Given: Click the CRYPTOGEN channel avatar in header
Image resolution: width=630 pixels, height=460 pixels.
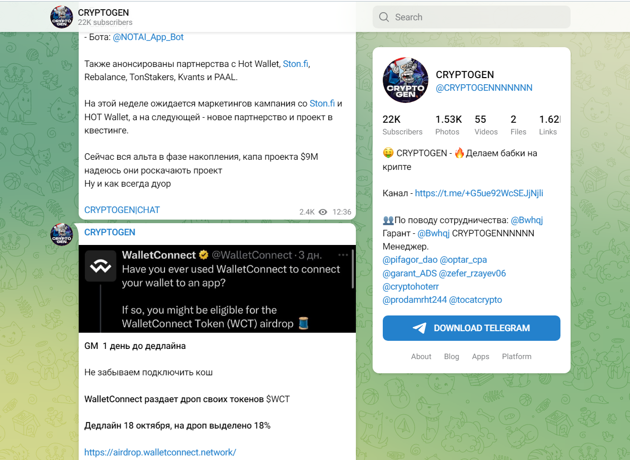Looking at the screenshot, I should (x=61, y=17).
